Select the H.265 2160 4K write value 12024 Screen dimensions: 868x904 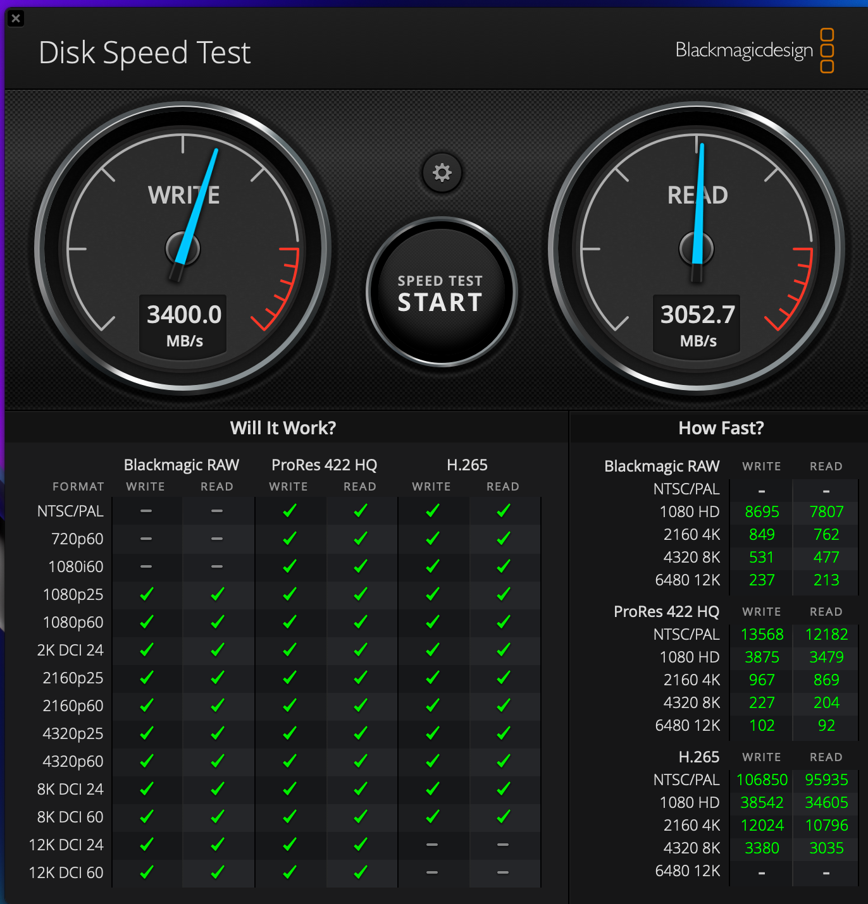pos(762,825)
